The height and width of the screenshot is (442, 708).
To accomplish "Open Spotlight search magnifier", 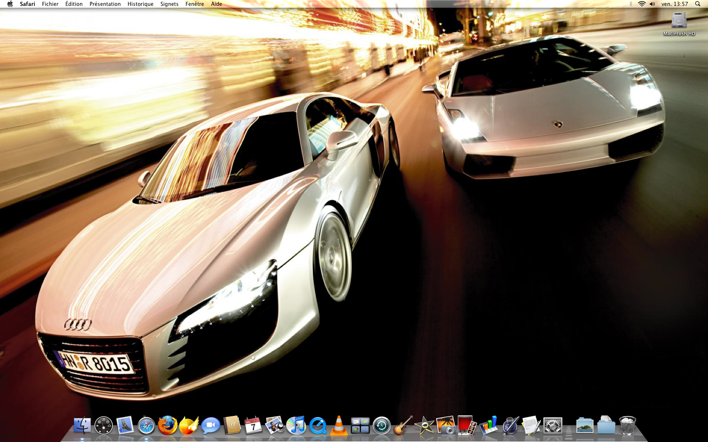I will [698, 4].
